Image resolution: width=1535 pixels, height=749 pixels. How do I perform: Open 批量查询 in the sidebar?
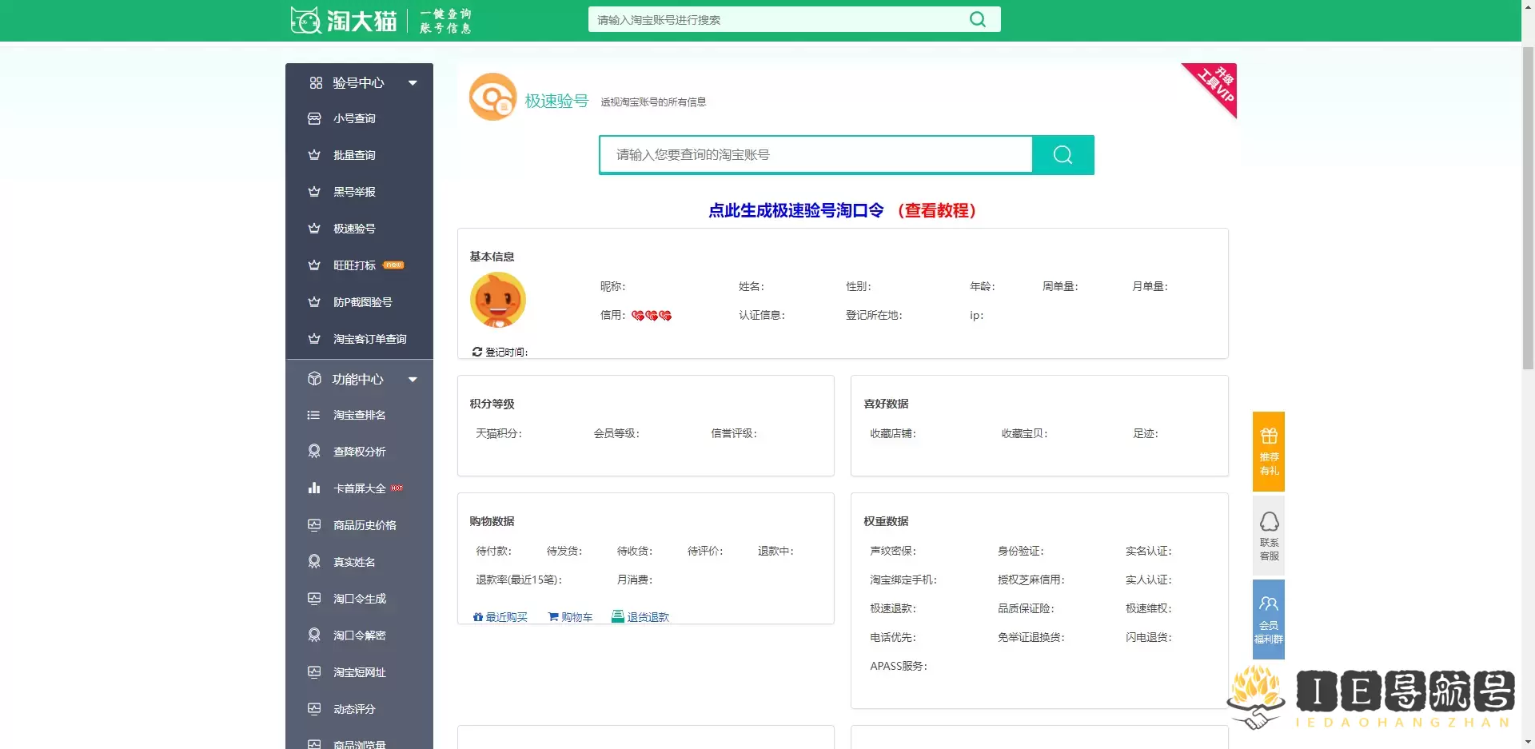click(354, 155)
